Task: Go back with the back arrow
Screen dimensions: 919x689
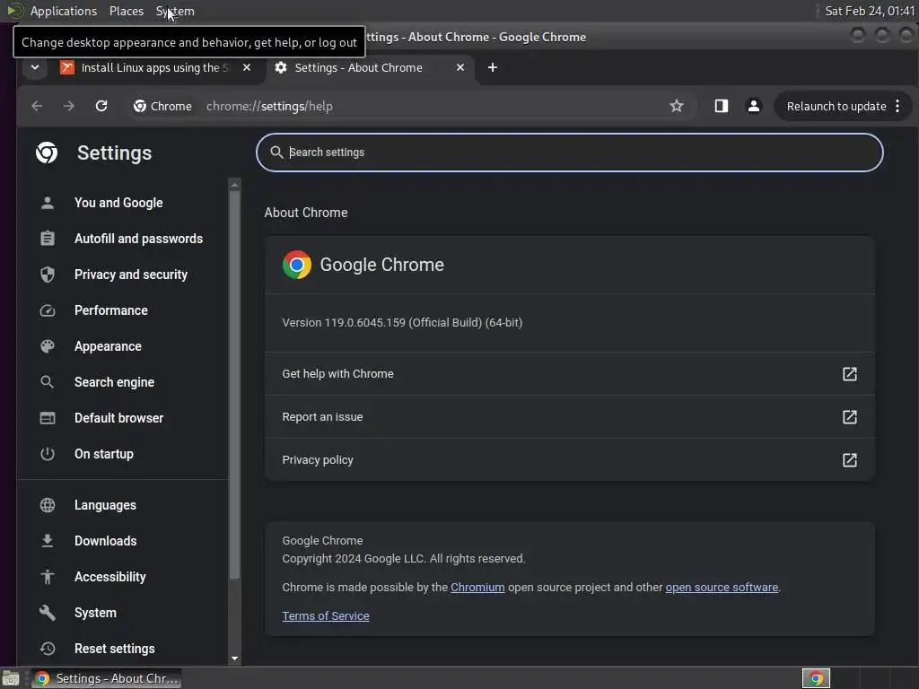Action: pos(37,106)
